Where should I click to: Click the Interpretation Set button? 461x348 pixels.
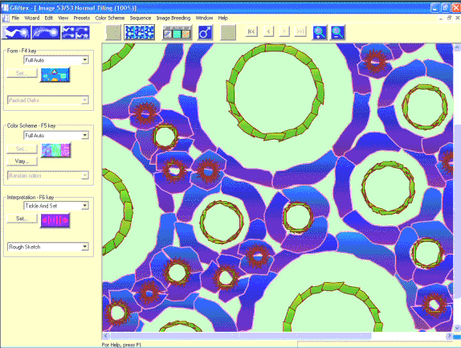click(22, 219)
